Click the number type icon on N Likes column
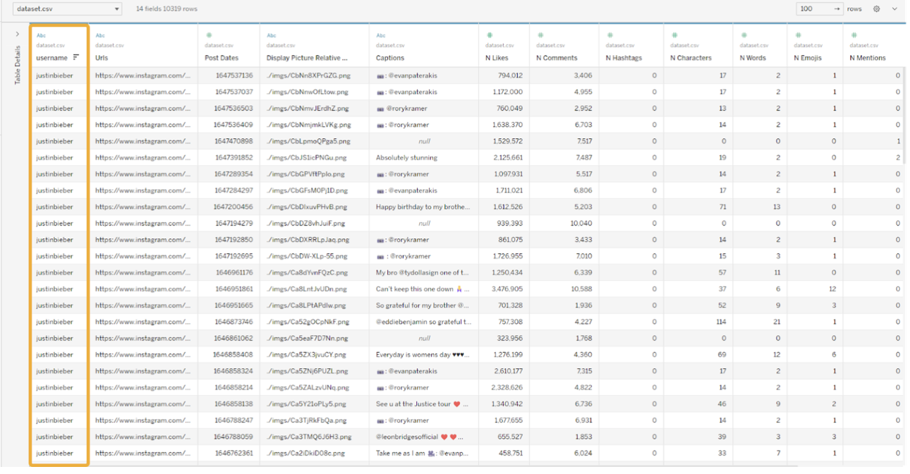 [488, 35]
